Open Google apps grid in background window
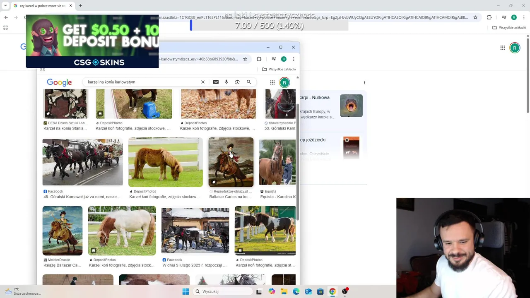The image size is (530, 298). (503, 48)
